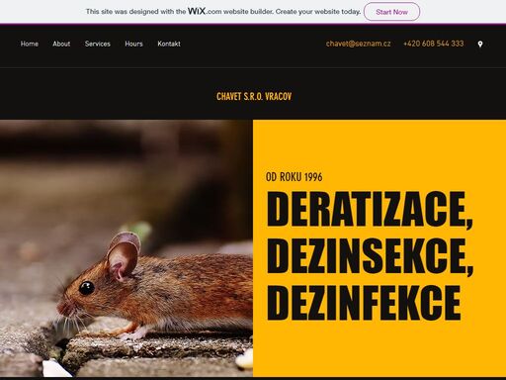Open the Kontakt page
Screen dimensions: 506x380
(x=169, y=44)
